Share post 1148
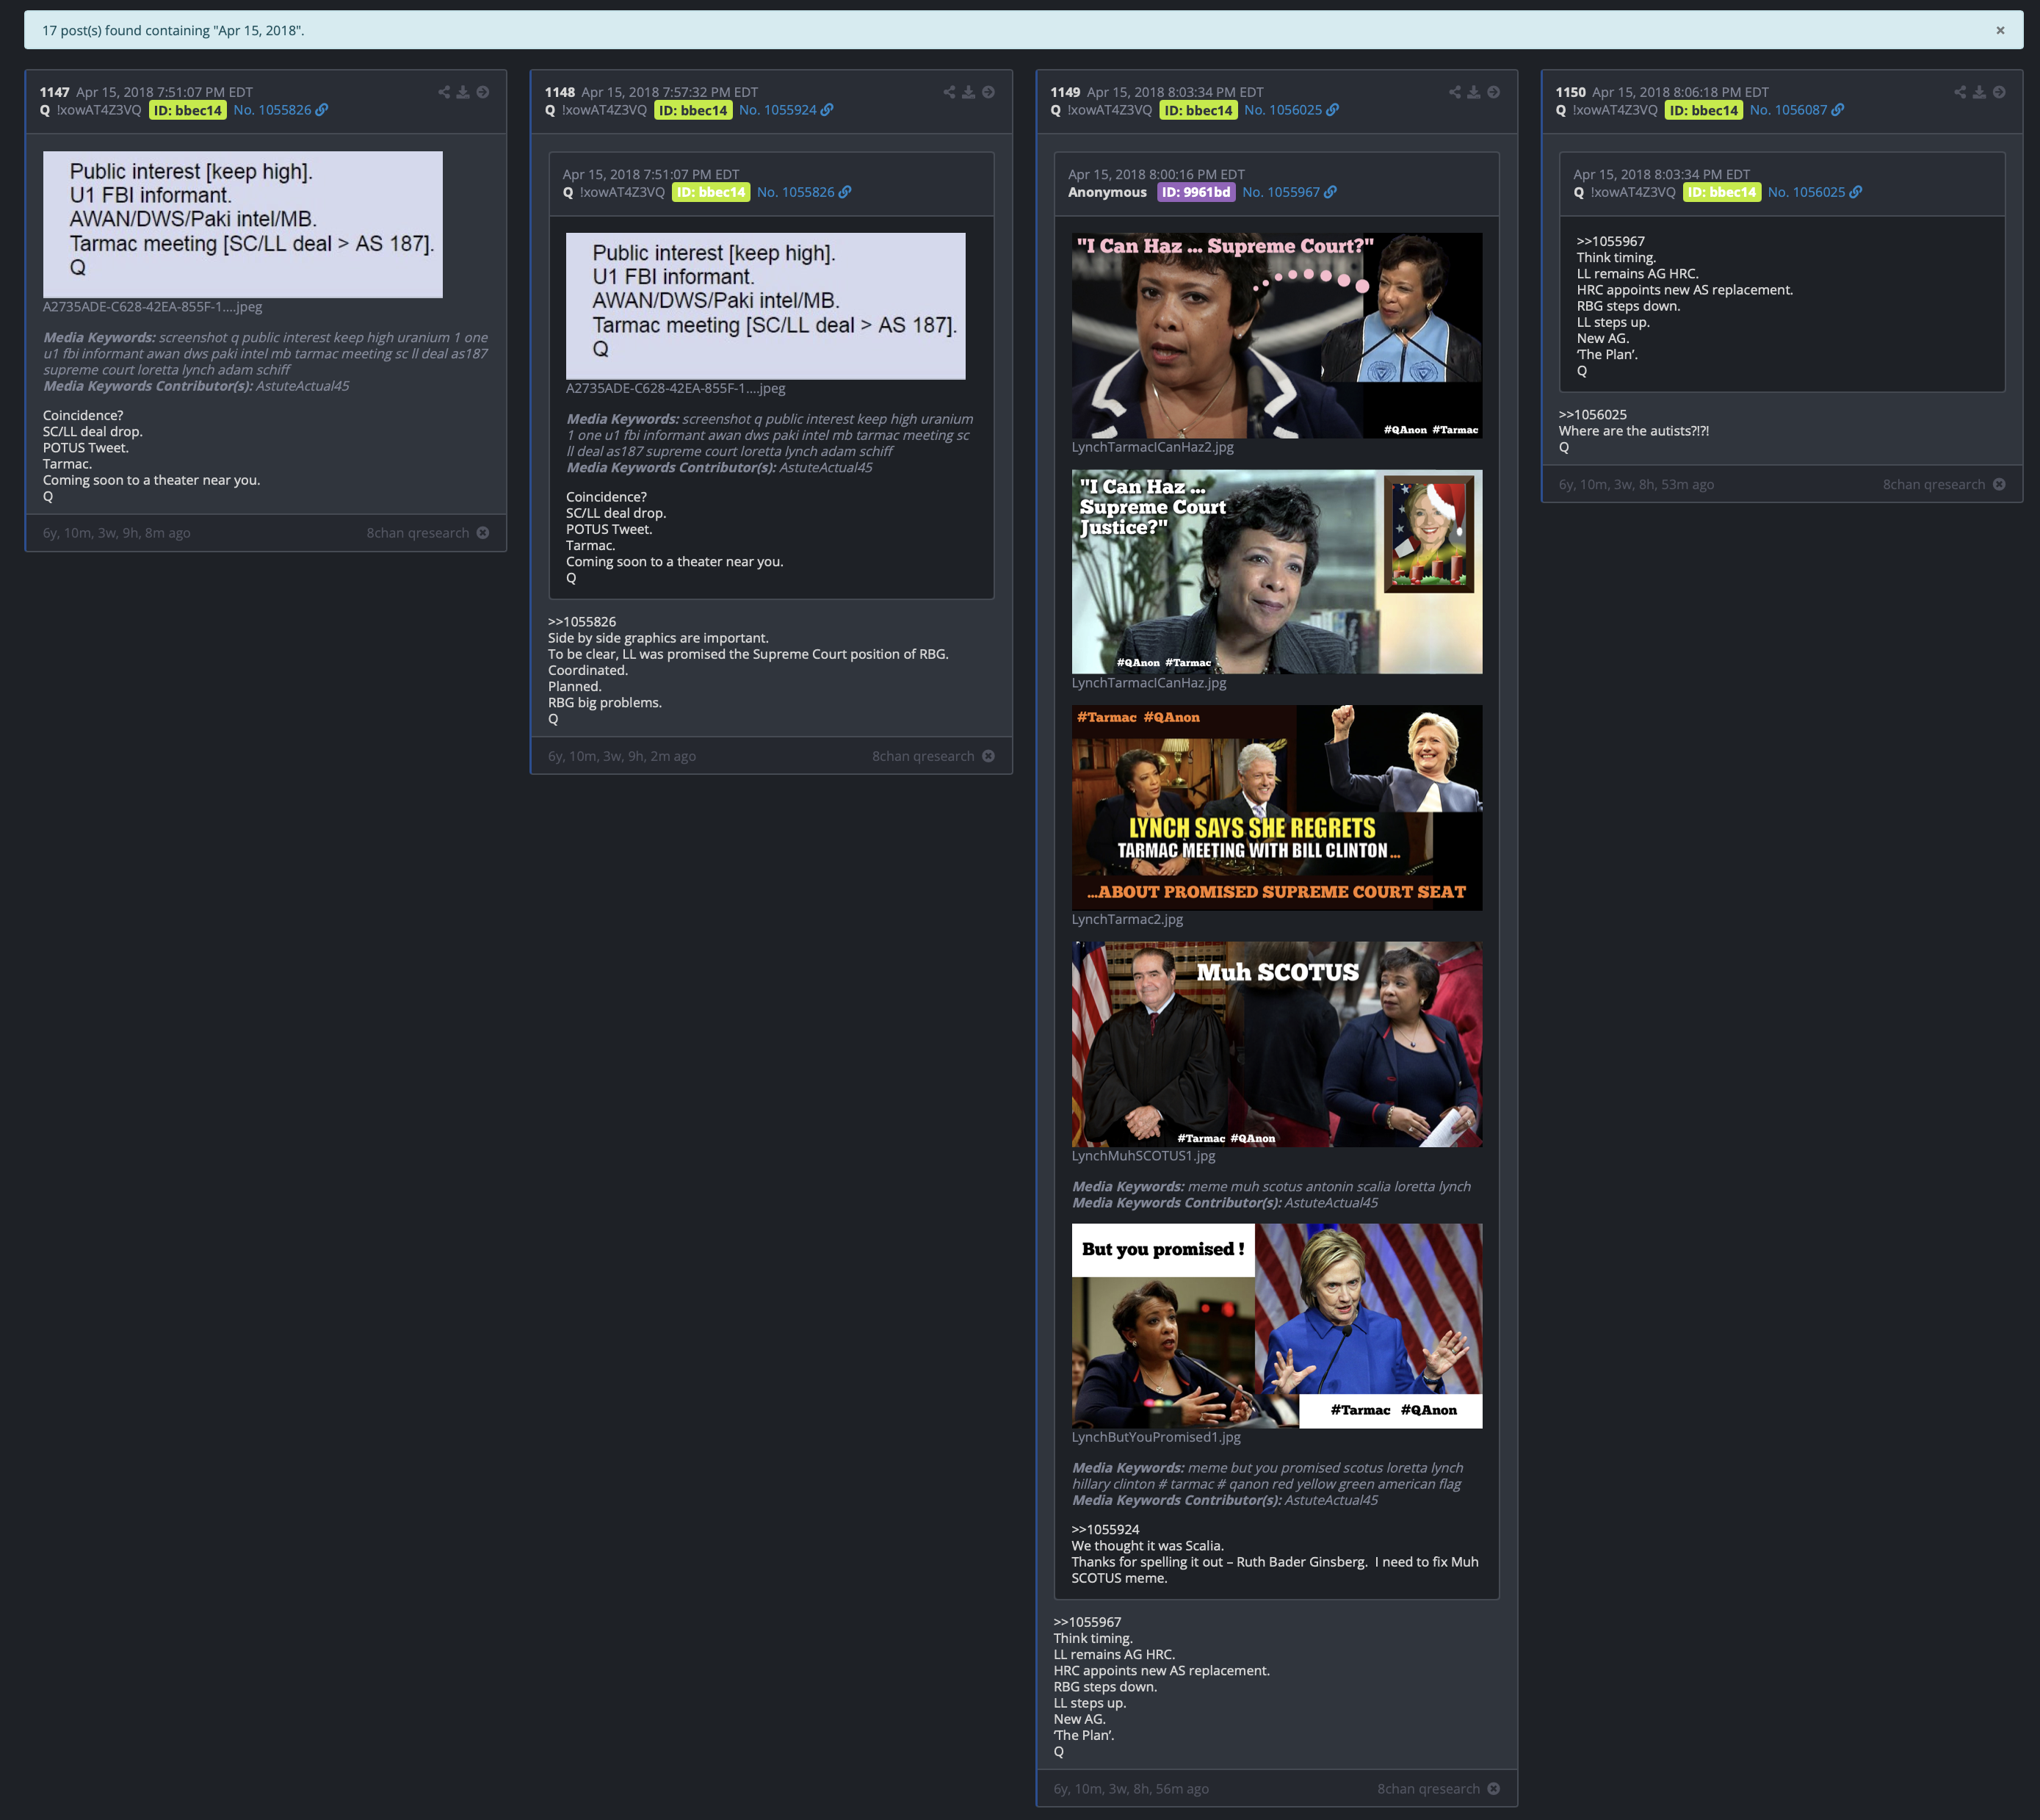 coord(949,92)
